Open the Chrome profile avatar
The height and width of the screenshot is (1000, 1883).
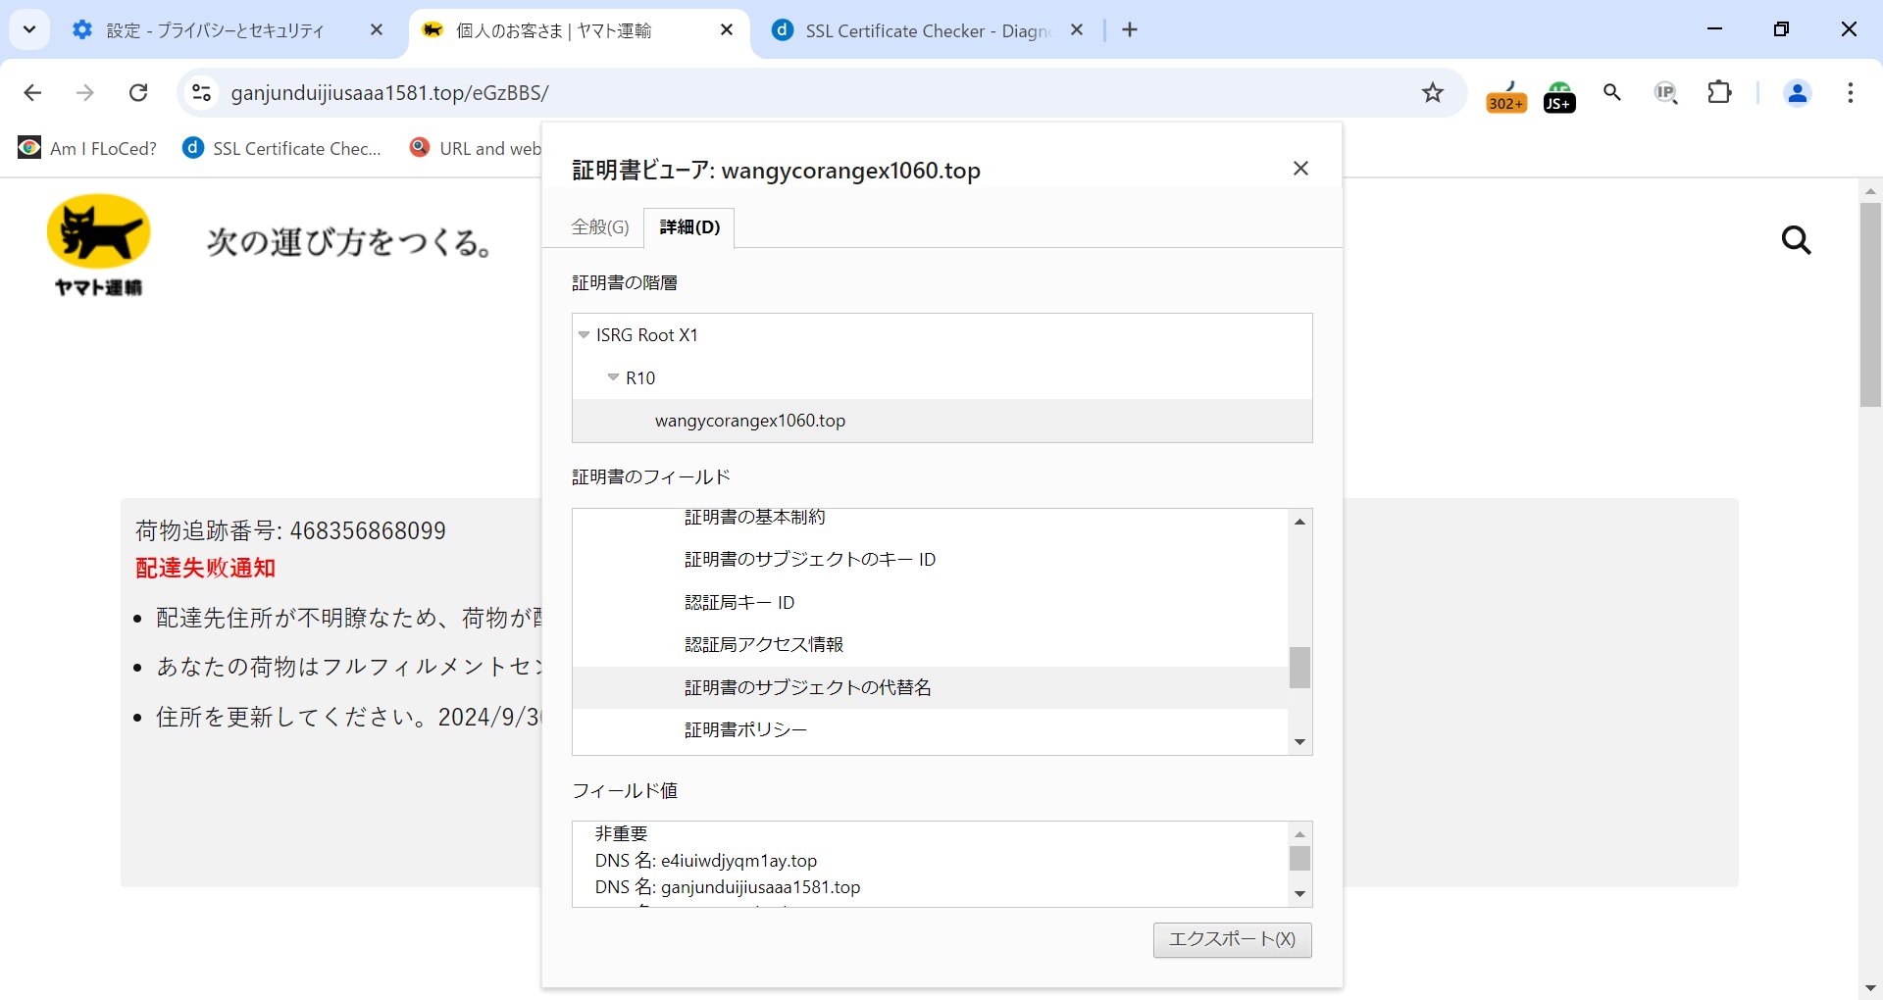(x=1798, y=92)
